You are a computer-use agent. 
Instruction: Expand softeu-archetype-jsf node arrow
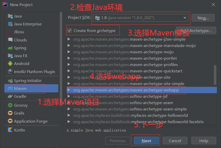pyautogui.click(x=69, y=96)
